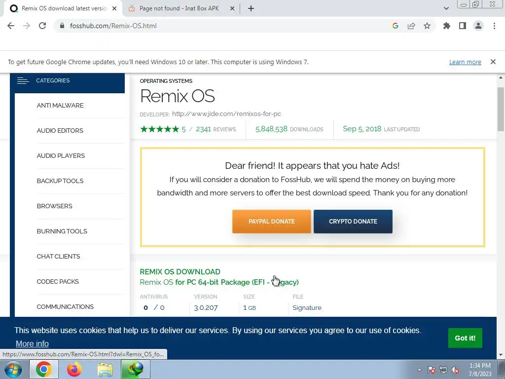Open Google search icon in address bar
The image size is (505, 379).
point(395,26)
